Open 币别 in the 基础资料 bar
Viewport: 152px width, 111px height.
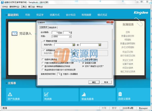coord(28,15)
